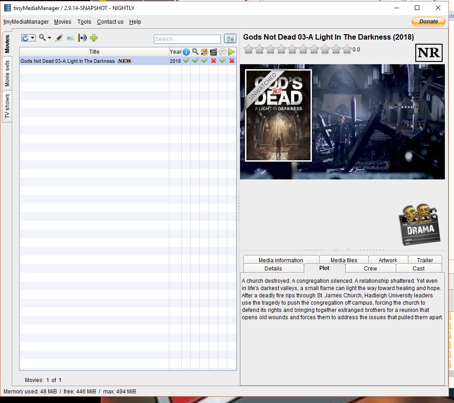Click the first green check in row

point(186,61)
